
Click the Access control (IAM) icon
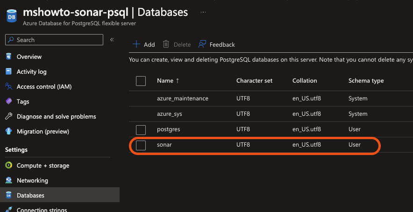click(x=8, y=86)
